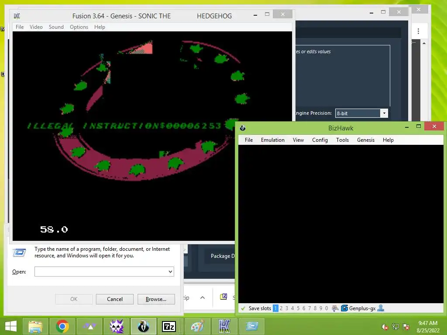Click the greyed OK button in Run dialog
The image size is (447, 335).
74,299
